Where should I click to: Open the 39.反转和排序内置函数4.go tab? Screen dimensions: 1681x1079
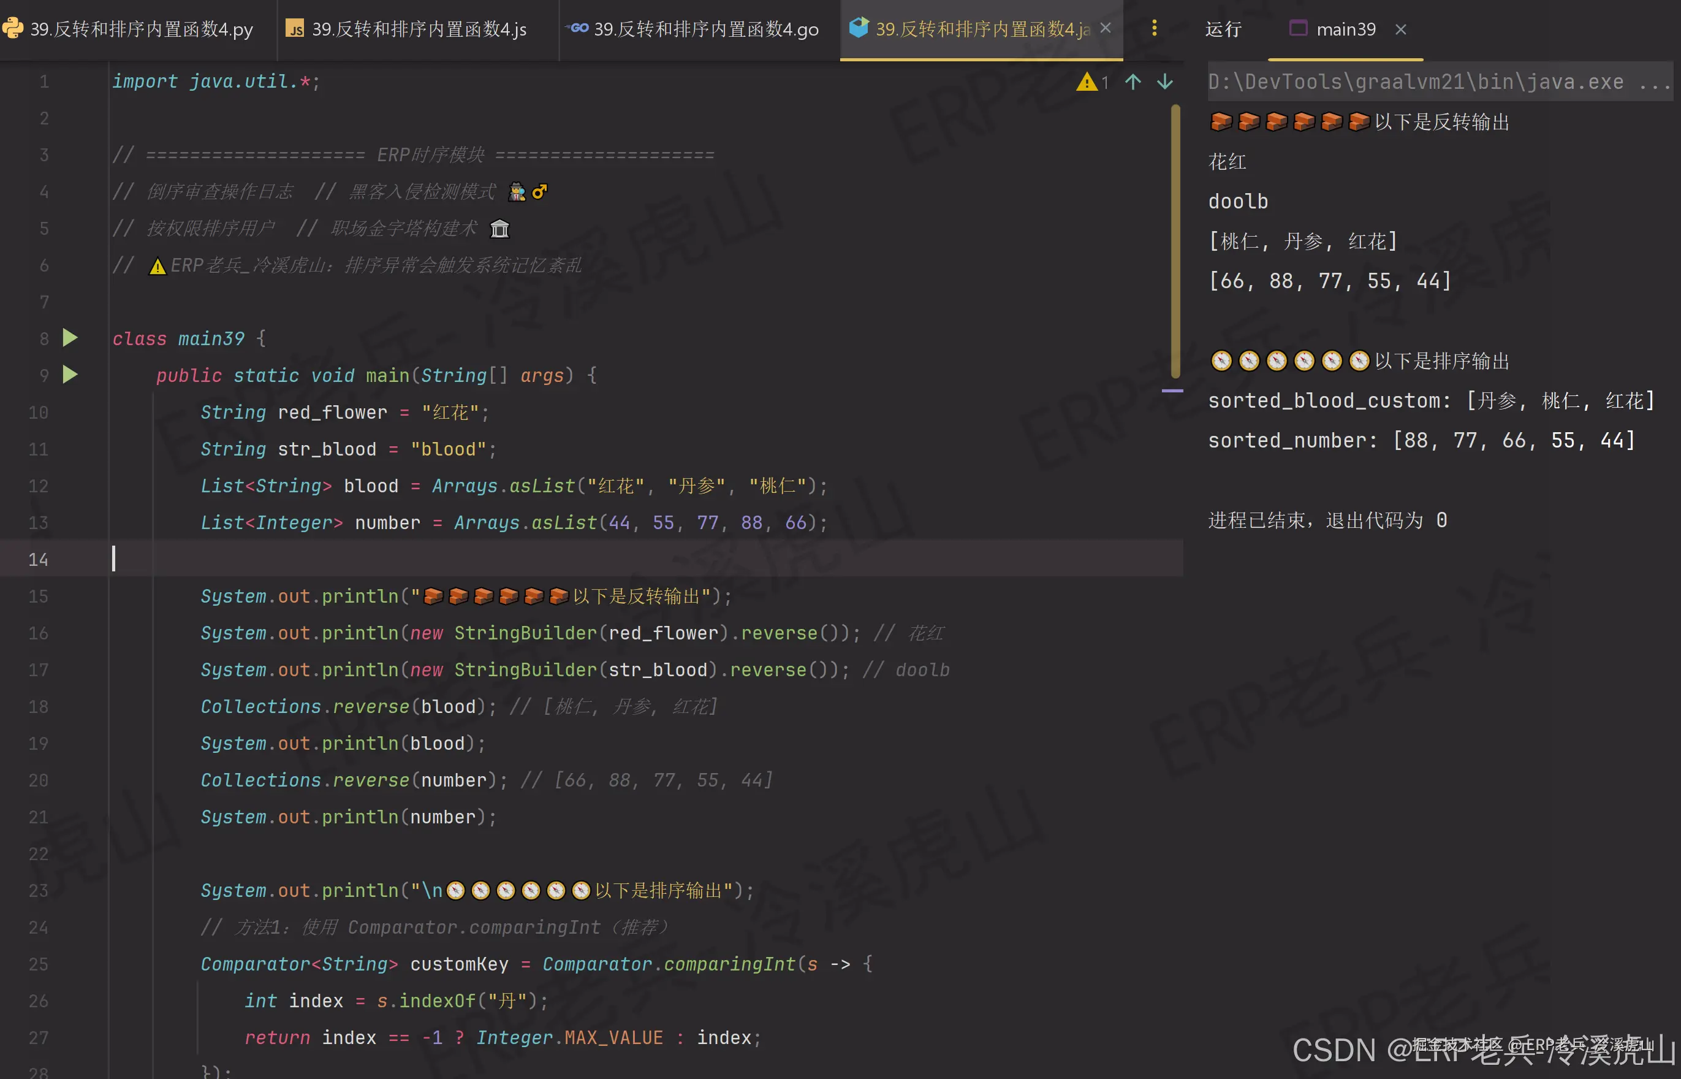pyautogui.click(x=705, y=29)
